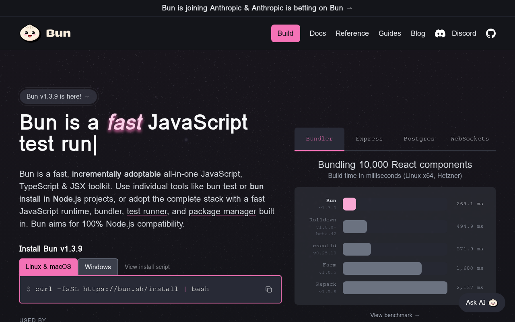Viewport: 515px width, 322px height.
Task: Click the Discord logo icon
Action: click(x=440, y=33)
